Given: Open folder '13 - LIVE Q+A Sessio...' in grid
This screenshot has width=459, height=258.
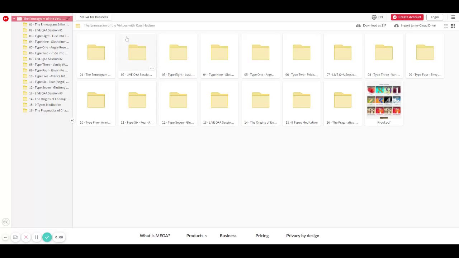Looking at the screenshot, I should coord(219,104).
